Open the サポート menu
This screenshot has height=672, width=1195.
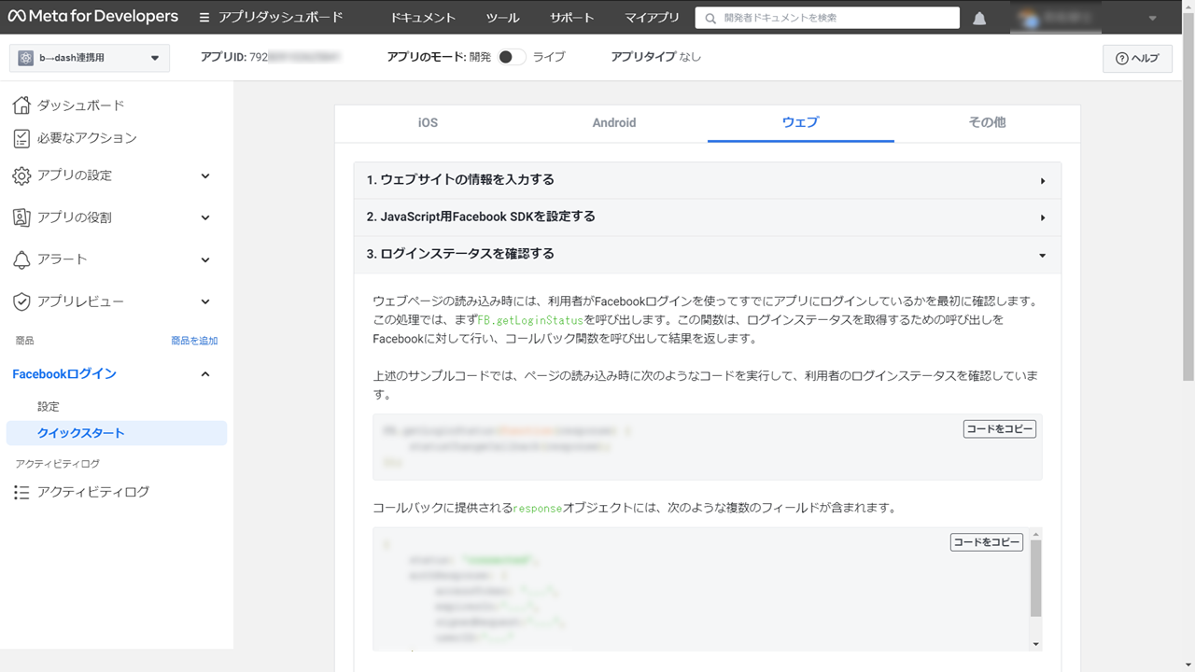(x=571, y=18)
